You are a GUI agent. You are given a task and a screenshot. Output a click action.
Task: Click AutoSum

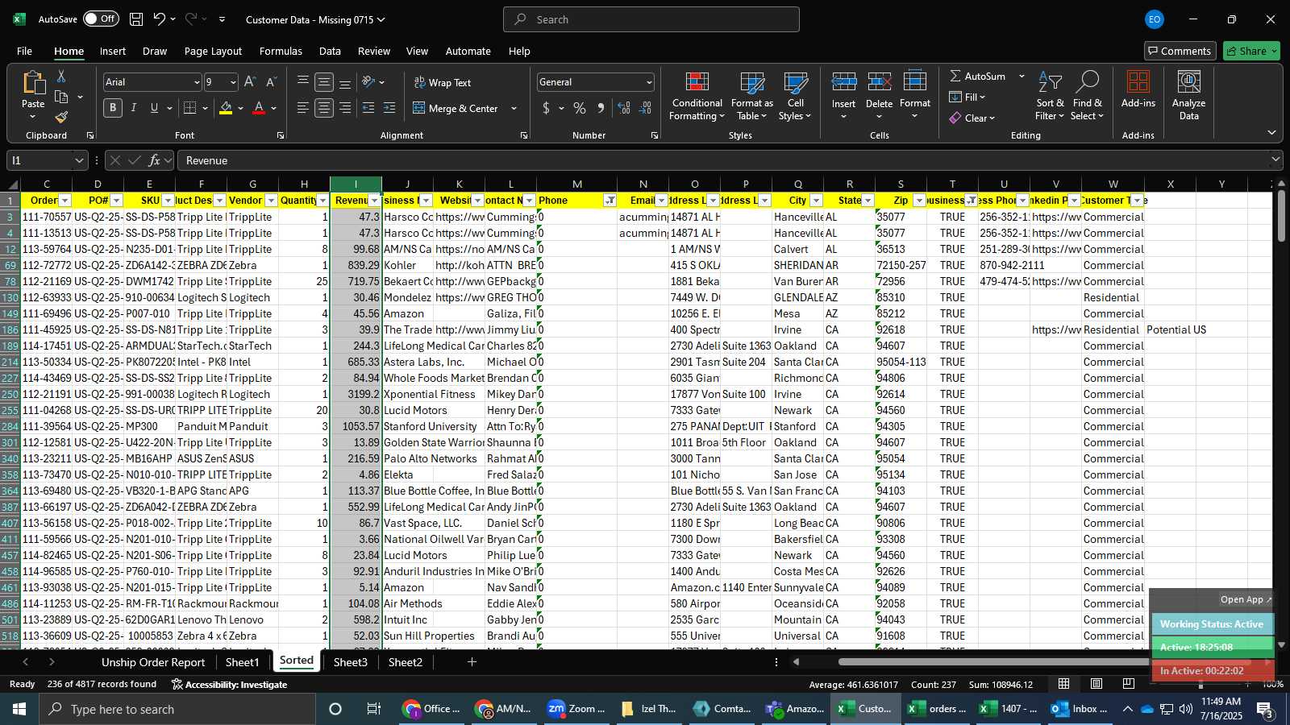[977, 76]
